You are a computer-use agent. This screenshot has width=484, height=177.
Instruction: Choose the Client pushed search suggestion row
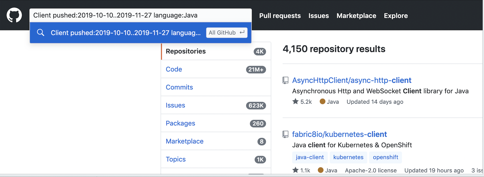141,33
